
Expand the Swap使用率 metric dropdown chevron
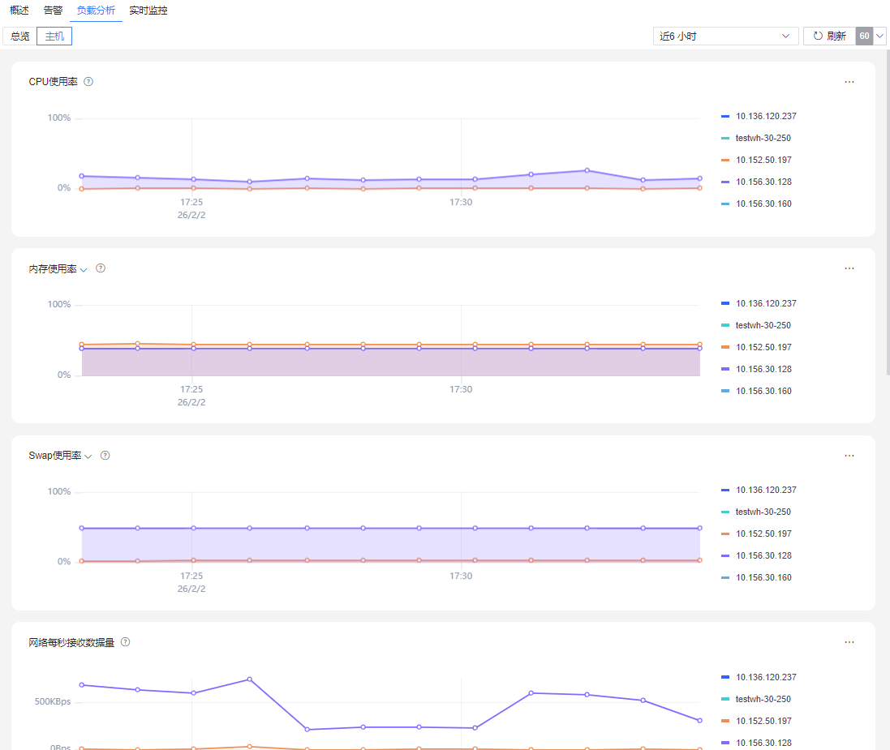[88, 456]
